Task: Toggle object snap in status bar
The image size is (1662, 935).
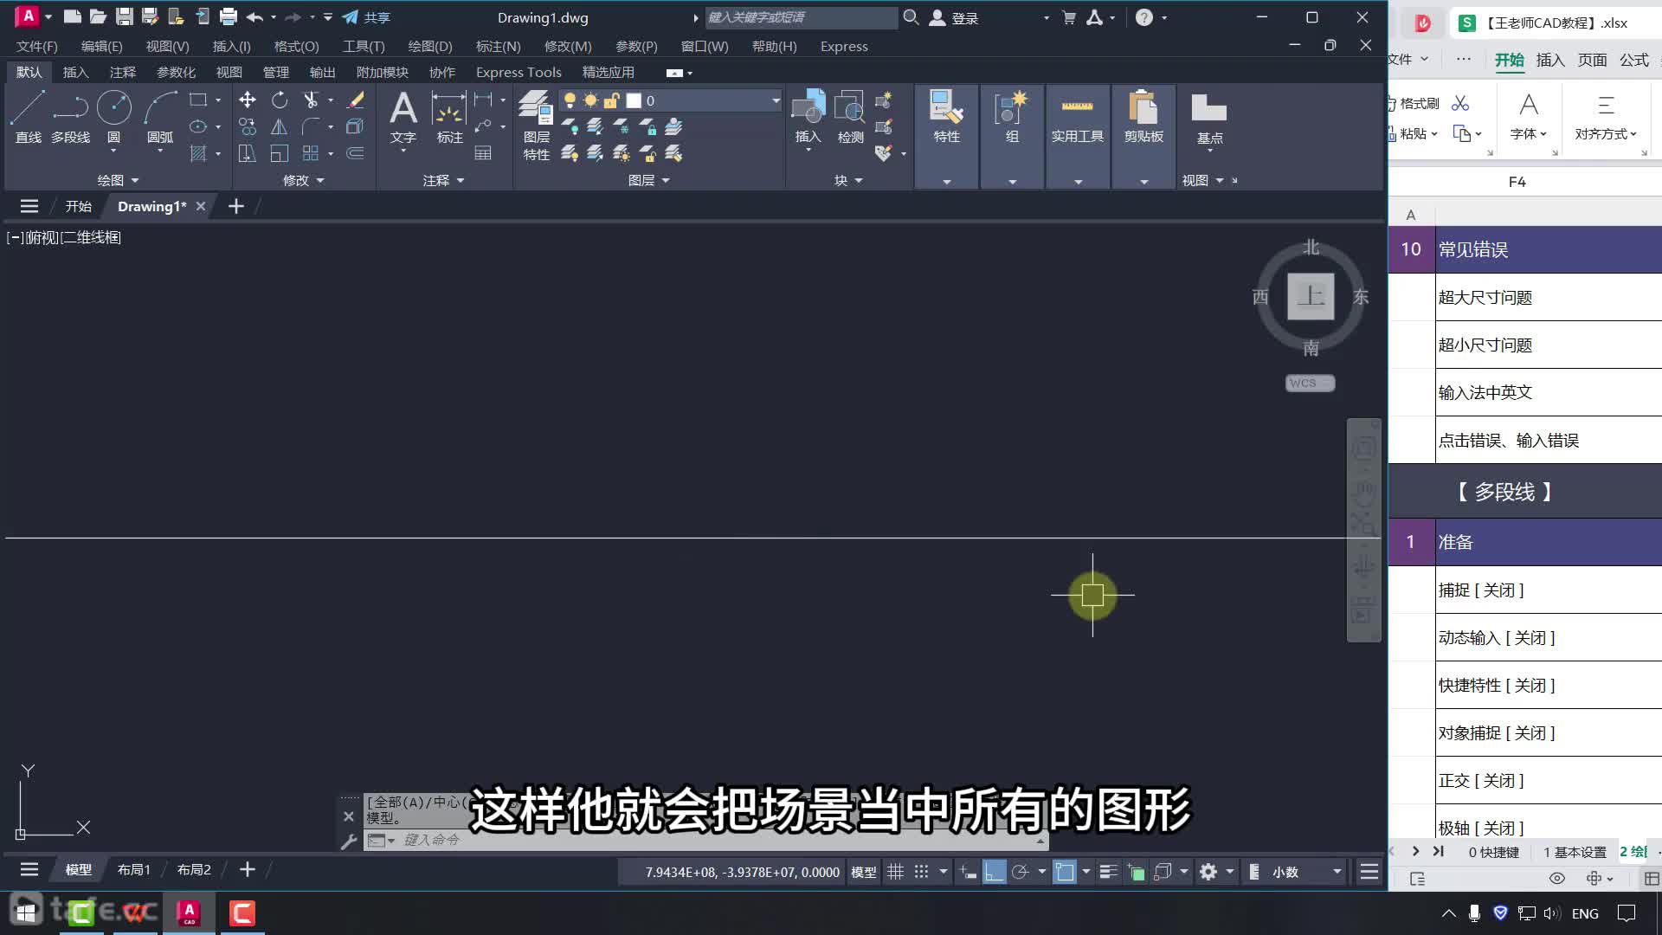Action: pos(1065,872)
